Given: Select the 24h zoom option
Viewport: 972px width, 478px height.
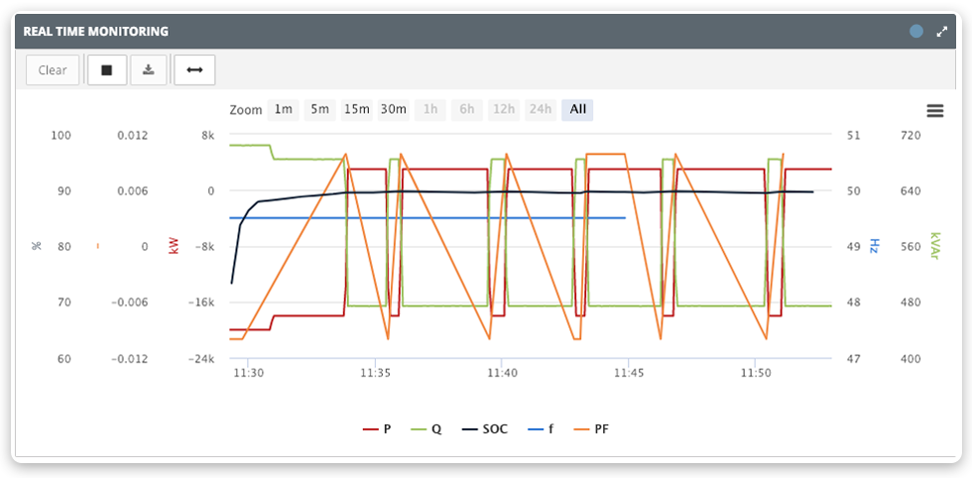Looking at the screenshot, I should [x=541, y=110].
